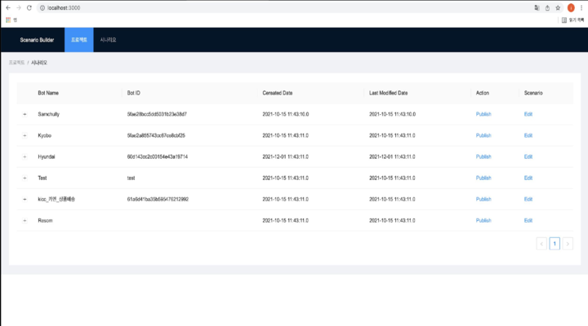The width and height of the screenshot is (588, 326).
Task: Expand the Resom row
Action: pos(24,221)
